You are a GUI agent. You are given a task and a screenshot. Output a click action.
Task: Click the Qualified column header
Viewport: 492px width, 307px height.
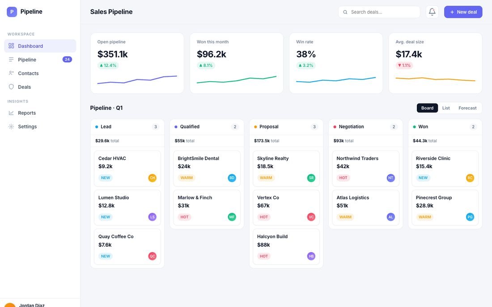coord(207,127)
